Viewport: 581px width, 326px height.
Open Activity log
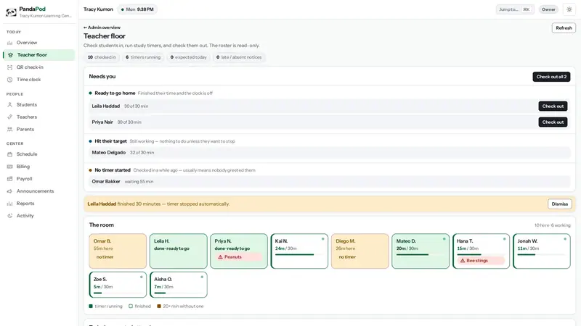pos(39,215)
